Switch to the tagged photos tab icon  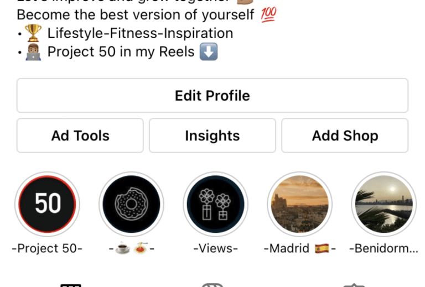(x=354, y=285)
